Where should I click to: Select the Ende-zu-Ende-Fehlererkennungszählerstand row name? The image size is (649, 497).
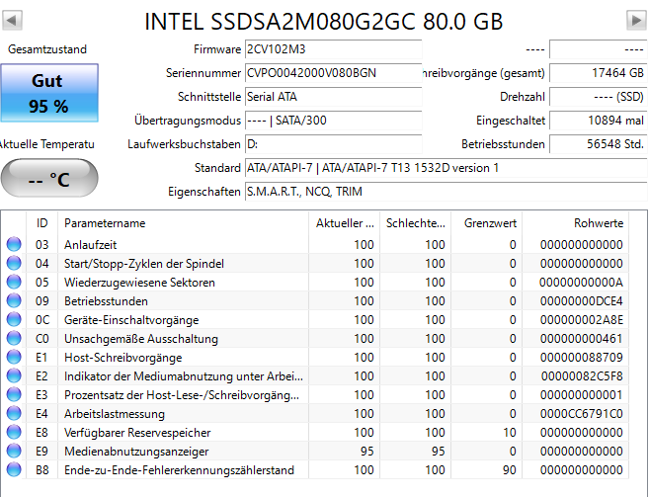click(x=179, y=470)
